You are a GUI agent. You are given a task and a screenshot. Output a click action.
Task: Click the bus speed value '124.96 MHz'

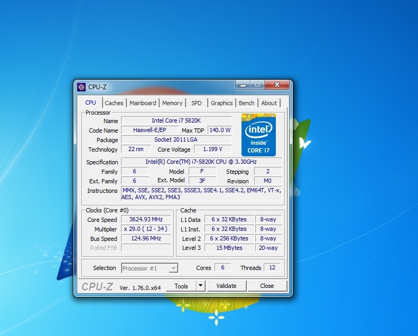(x=146, y=238)
